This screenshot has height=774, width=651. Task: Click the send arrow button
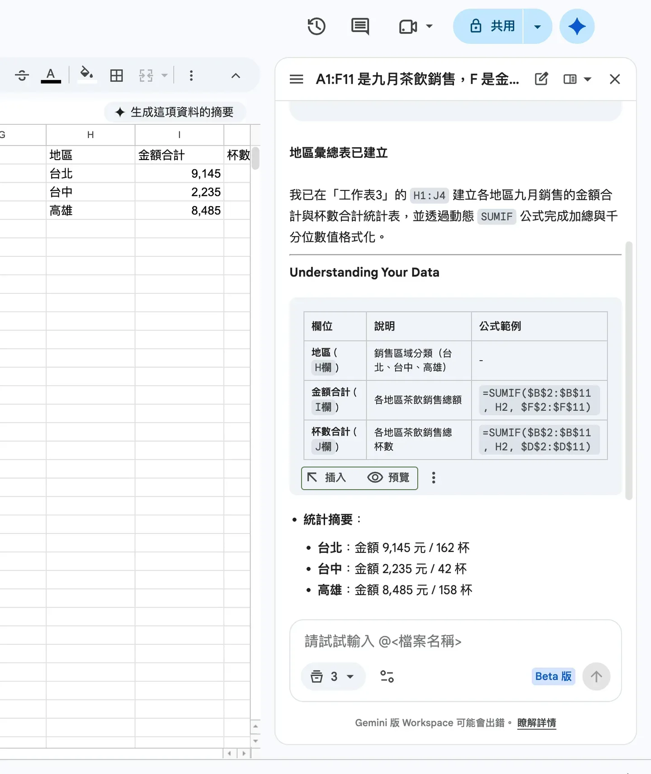(596, 676)
